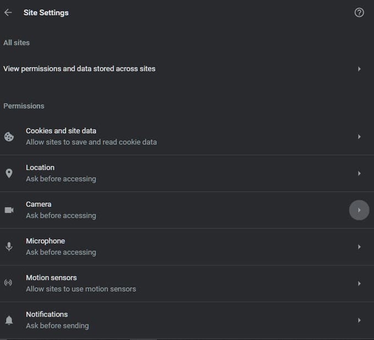
Task: Expand the Location row arrow
Action: (x=359, y=173)
